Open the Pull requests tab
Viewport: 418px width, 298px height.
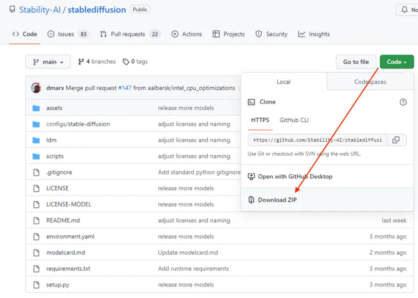[130, 34]
